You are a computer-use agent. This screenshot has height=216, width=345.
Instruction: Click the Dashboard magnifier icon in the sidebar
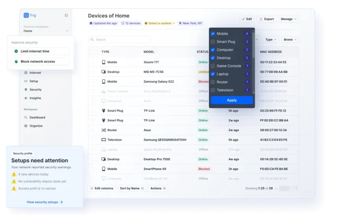pyautogui.click(x=26, y=117)
